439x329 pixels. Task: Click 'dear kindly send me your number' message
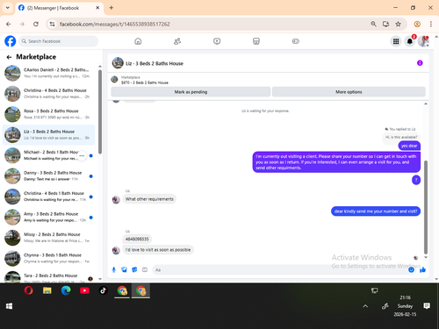[x=376, y=211]
